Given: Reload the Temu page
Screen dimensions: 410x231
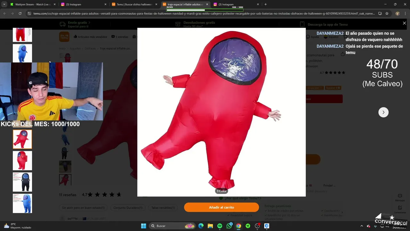Looking at the screenshot, I should coord(20,13).
